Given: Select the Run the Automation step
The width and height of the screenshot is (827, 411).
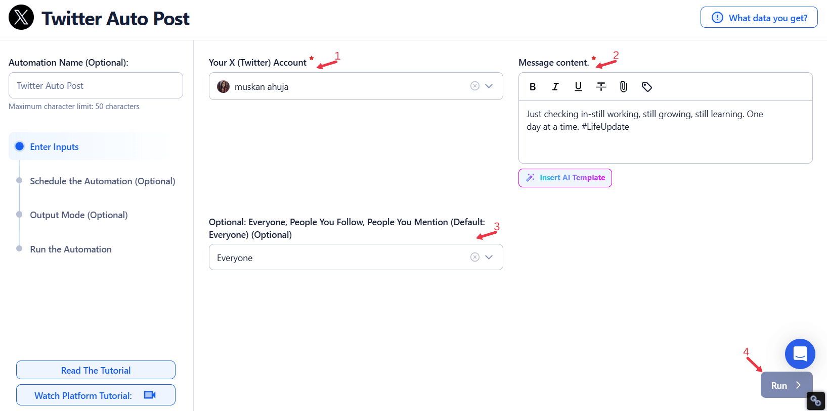Looking at the screenshot, I should (71, 249).
